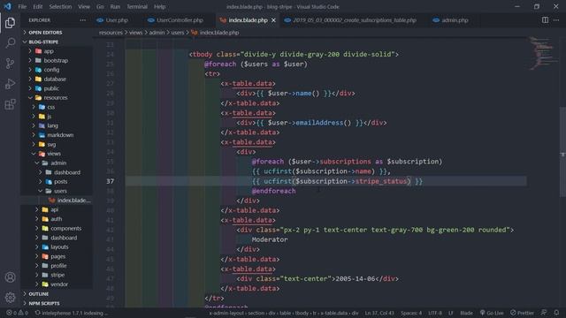Screen dimensions: 566x318
Task: Click the Blade language mode indicator
Action: pyautogui.click(x=466, y=313)
